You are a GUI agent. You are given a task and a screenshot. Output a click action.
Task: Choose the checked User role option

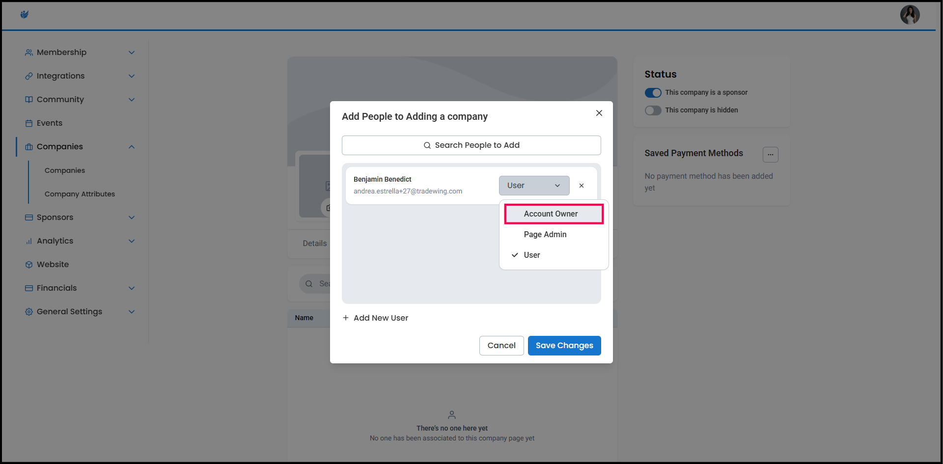532,255
